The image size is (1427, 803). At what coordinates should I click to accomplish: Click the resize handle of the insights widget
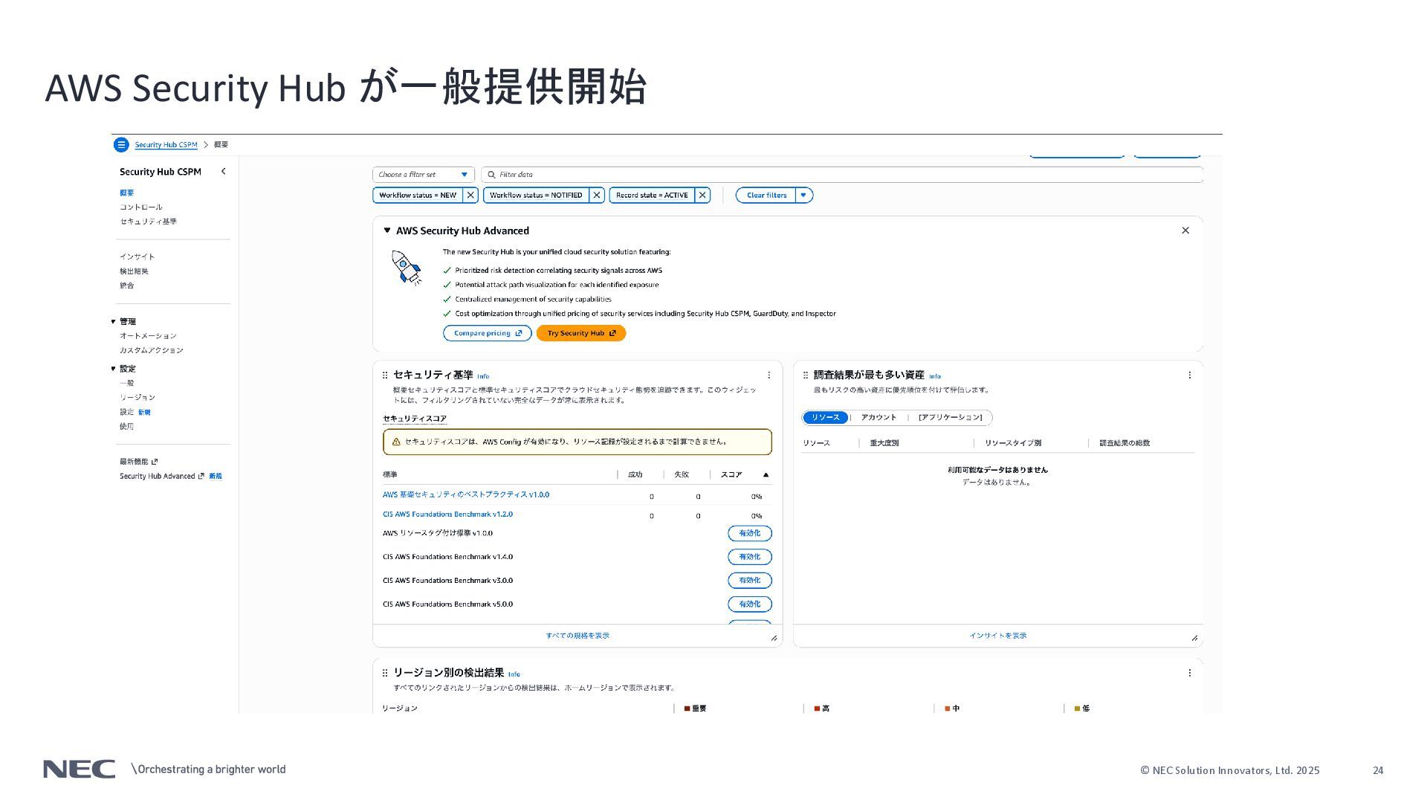tap(1194, 638)
